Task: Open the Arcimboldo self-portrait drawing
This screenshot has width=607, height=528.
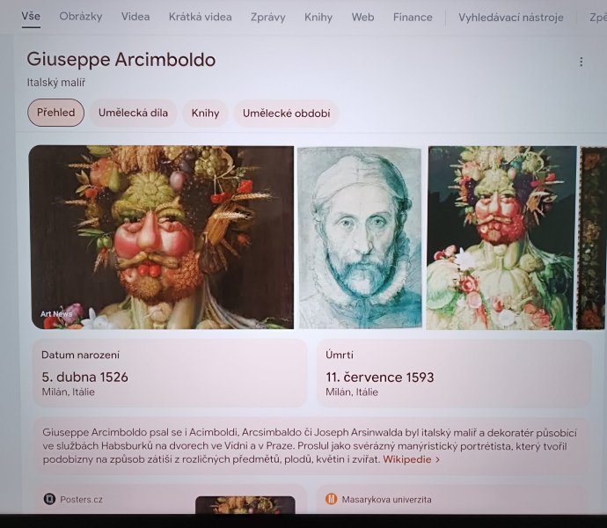Action: point(360,238)
